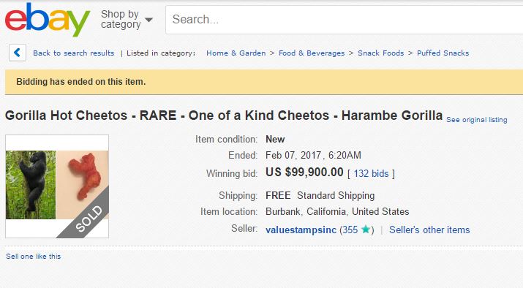This screenshot has width=523, height=288.
Task: Click Sell one like this
Action: click(x=34, y=257)
